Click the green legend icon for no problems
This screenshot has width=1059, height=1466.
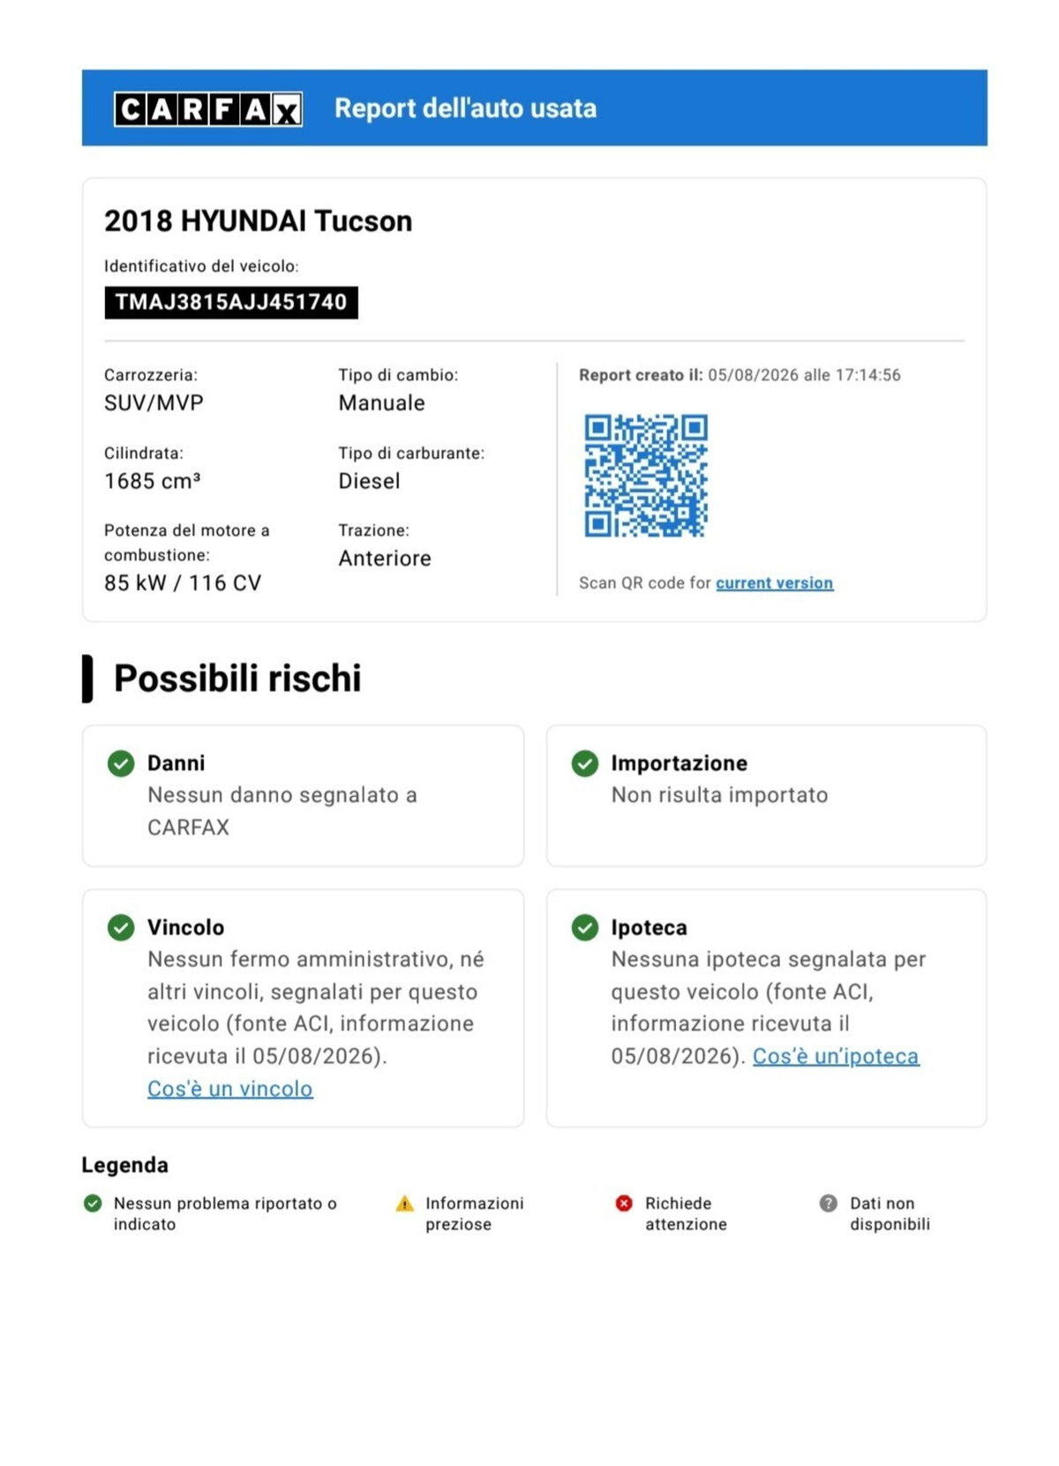click(93, 1203)
